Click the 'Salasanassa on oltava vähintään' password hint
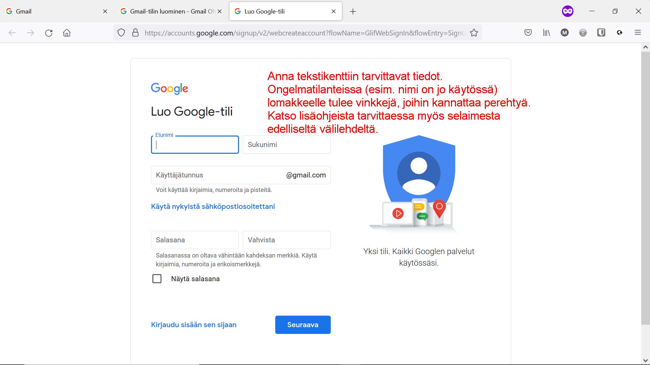650x365 pixels. pos(236,260)
